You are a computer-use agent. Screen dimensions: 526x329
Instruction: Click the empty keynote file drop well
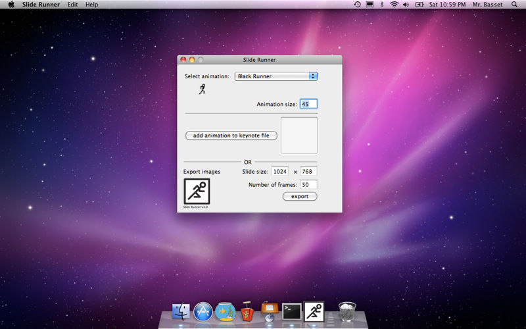pos(299,136)
